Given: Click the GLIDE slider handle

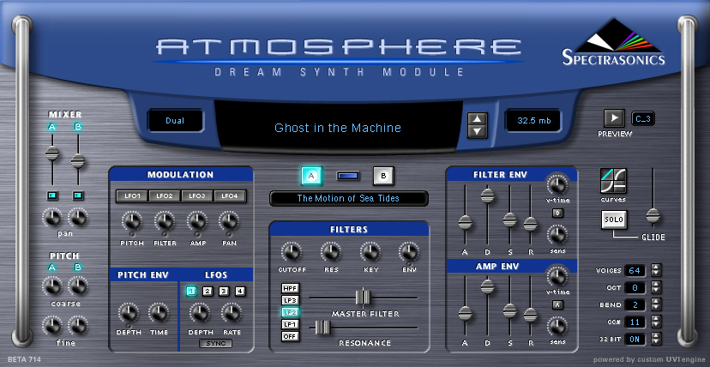Looking at the screenshot, I should tap(653, 215).
